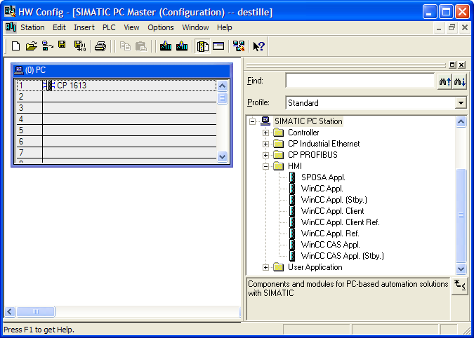Open the Edit menu
Image resolution: width=474 pixels, height=338 pixels.
click(x=59, y=27)
